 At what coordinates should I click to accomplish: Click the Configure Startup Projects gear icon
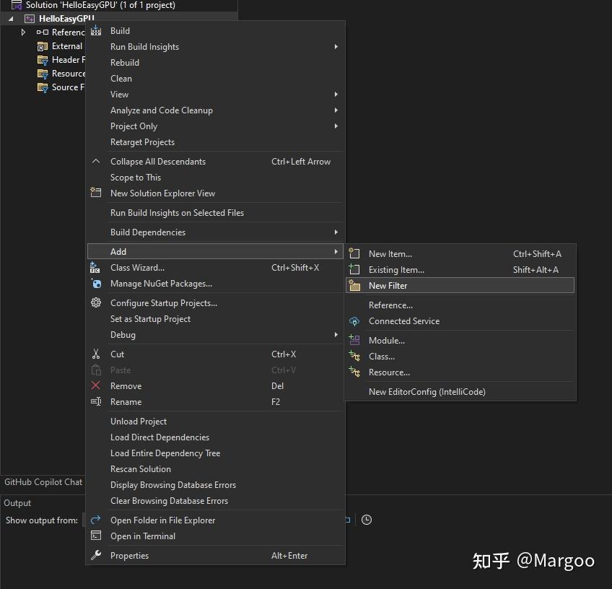tap(96, 302)
